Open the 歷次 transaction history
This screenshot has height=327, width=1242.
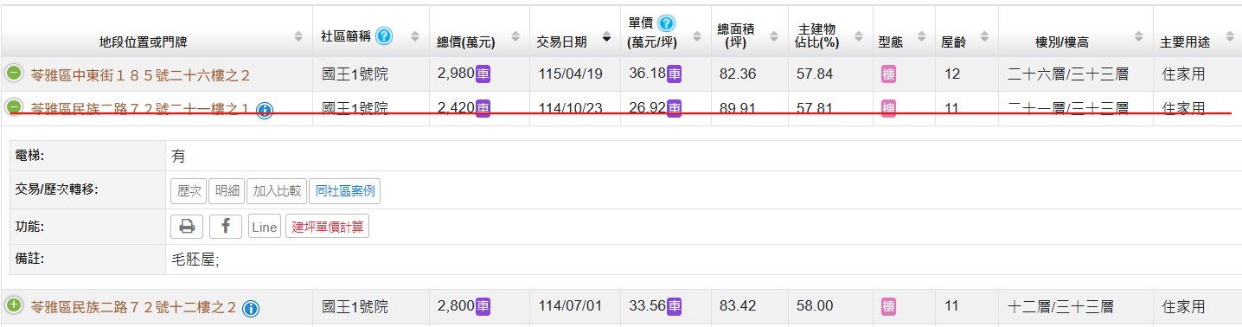click(x=189, y=191)
